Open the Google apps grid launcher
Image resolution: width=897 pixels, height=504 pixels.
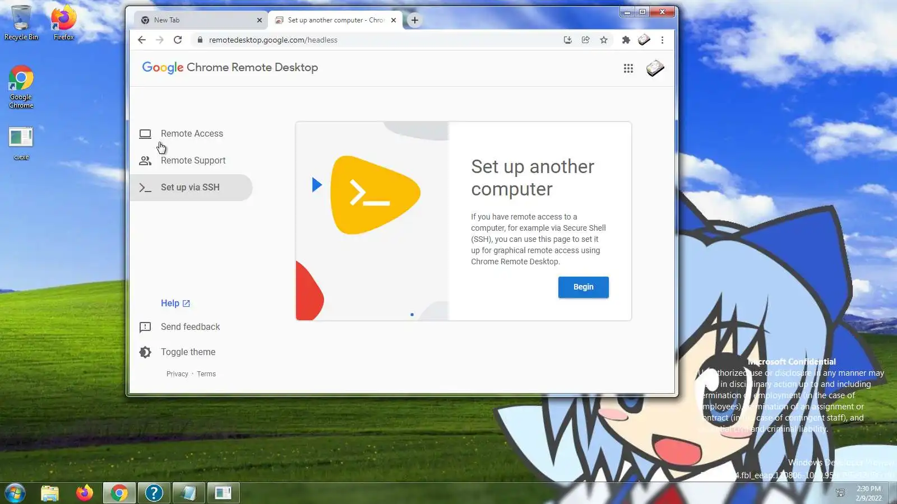628,68
